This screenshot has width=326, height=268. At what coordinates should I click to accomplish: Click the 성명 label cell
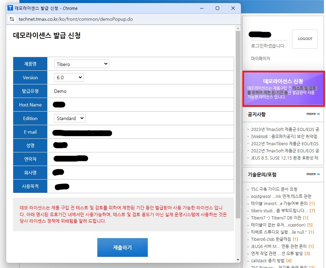point(30,146)
